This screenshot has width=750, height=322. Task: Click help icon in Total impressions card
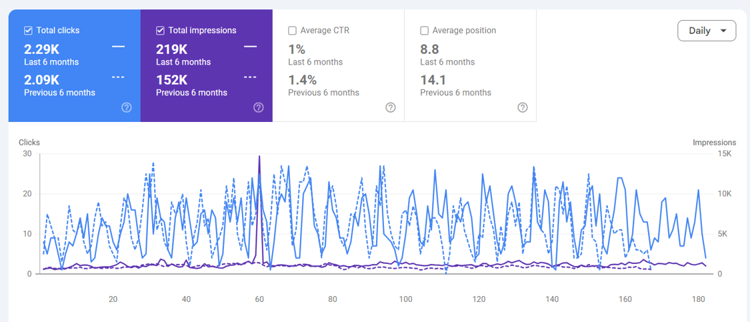259,107
